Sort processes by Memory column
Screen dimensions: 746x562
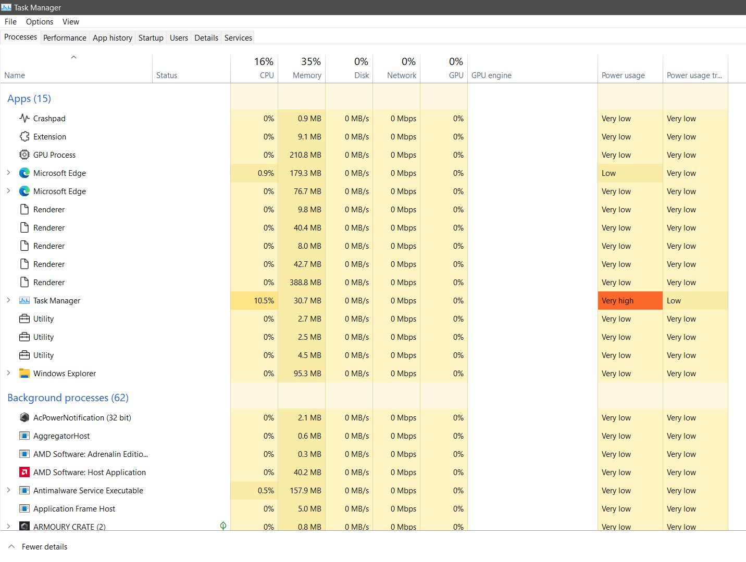(x=302, y=68)
